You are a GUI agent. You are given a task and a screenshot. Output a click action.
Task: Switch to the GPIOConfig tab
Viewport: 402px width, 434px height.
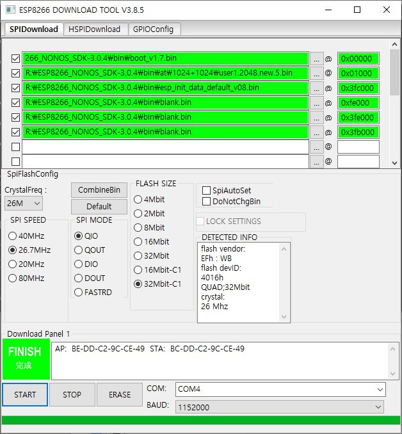pos(153,29)
